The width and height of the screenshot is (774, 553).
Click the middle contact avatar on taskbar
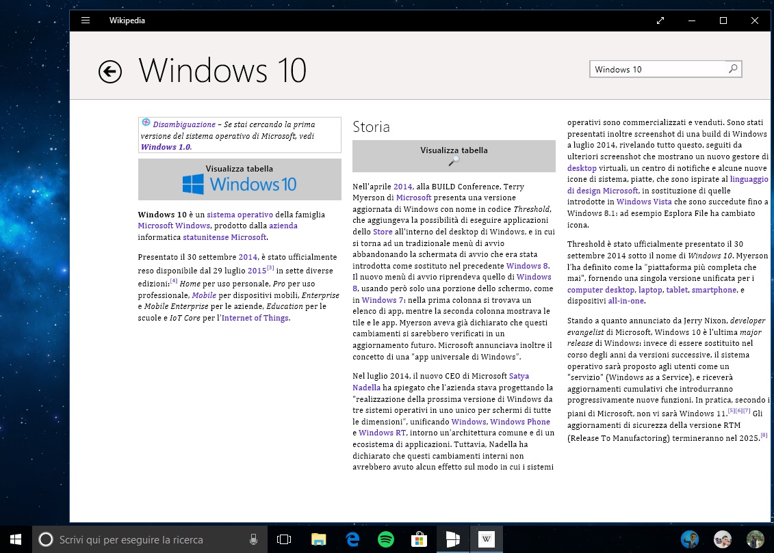(723, 540)
